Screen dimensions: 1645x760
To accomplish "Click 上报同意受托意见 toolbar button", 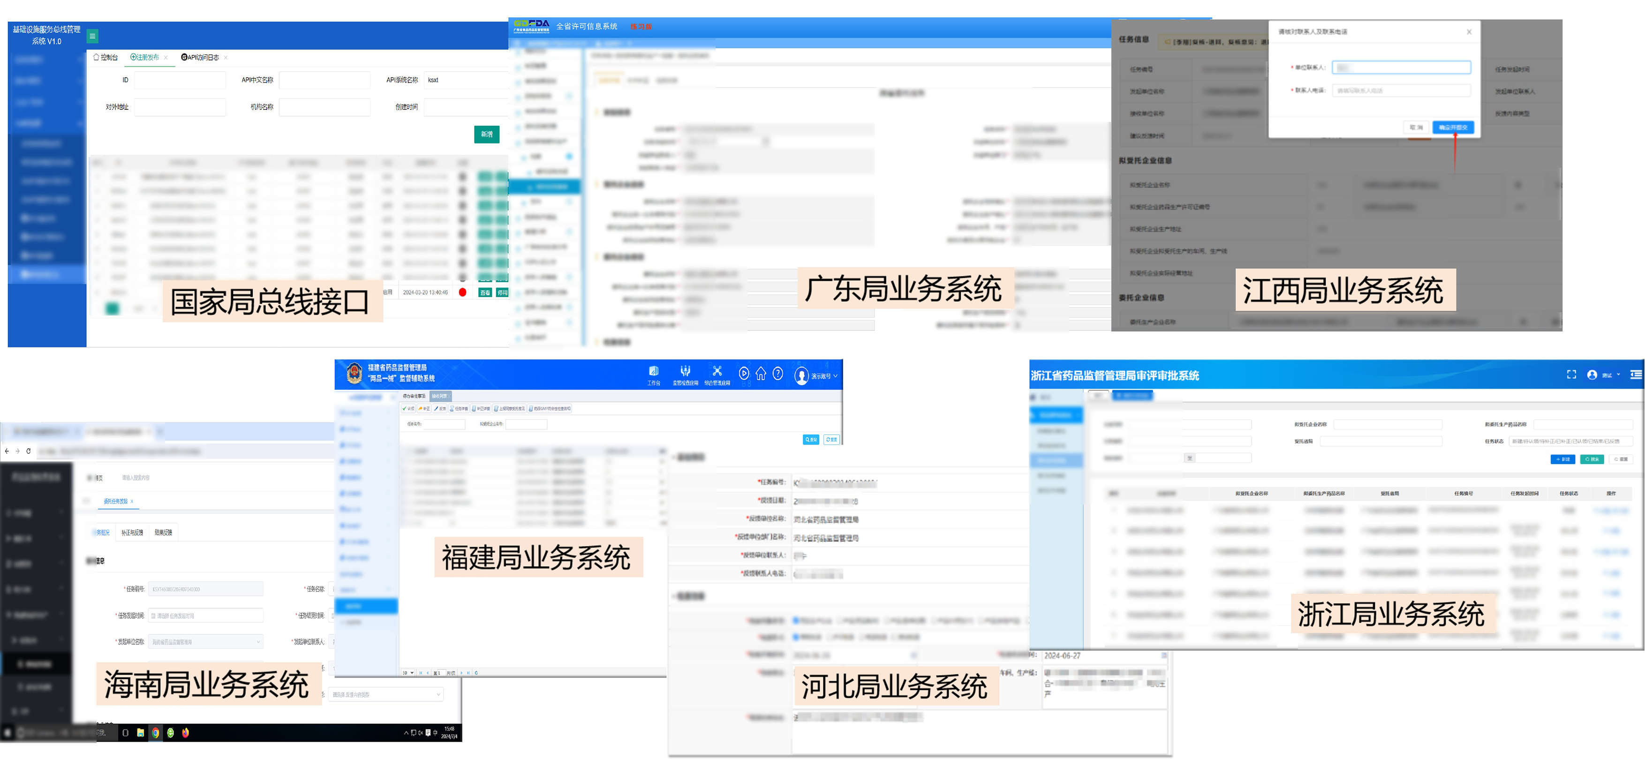I will 510,409.
